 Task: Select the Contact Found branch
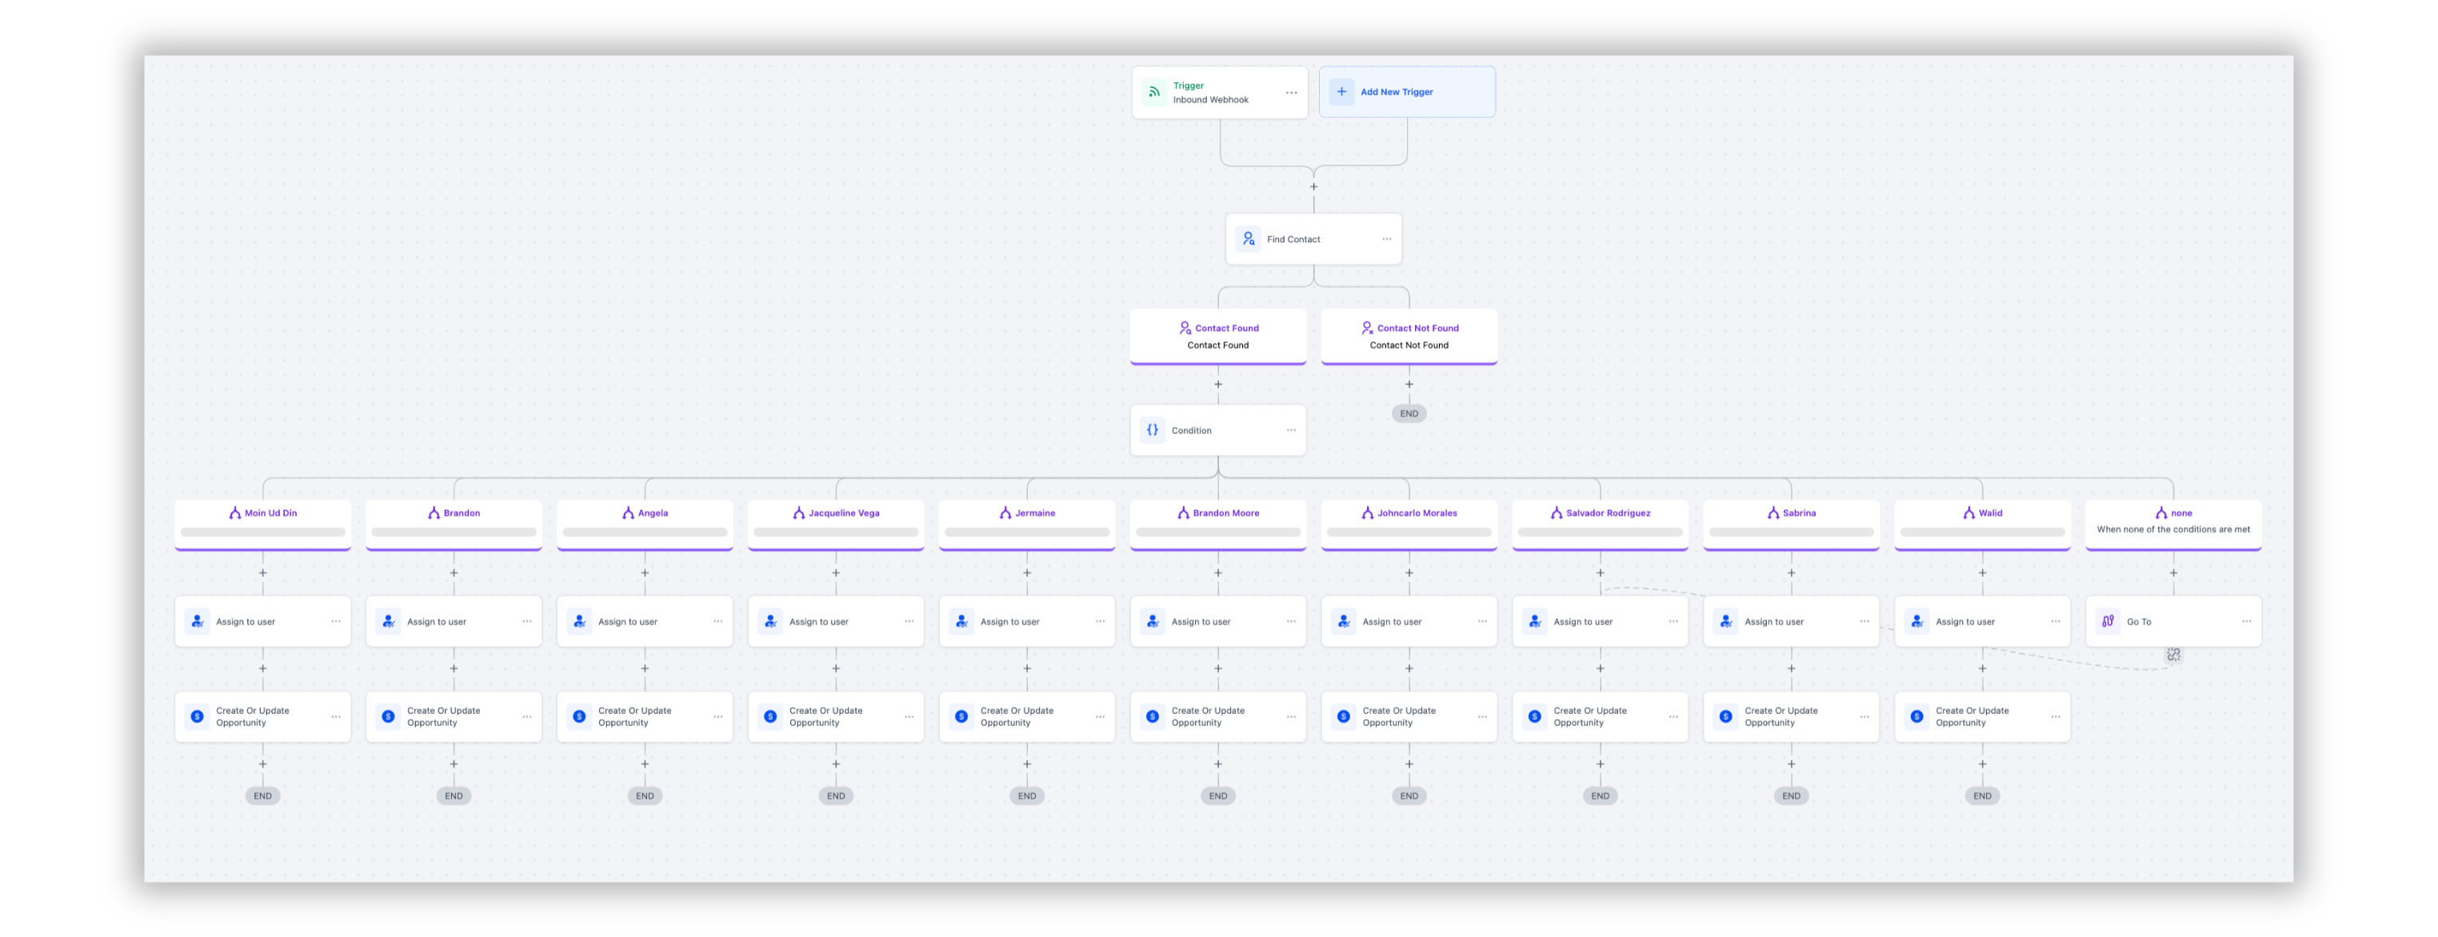(1218, 336)
